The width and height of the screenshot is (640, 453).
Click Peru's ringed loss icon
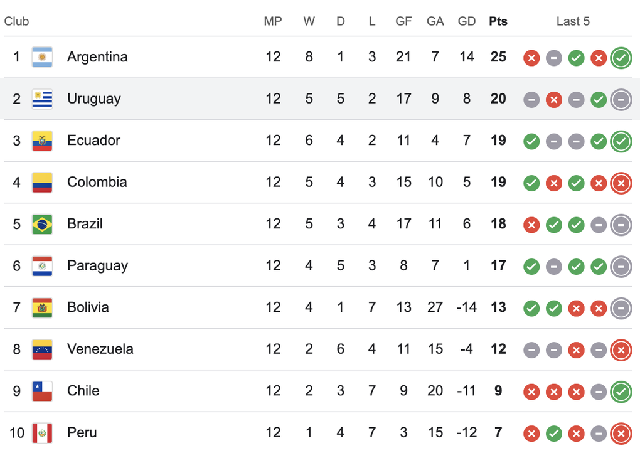[621, 434]
